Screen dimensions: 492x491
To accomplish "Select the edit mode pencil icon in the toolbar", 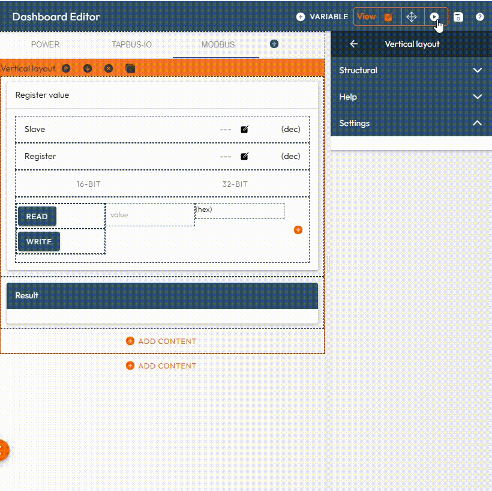I will 389,17.
